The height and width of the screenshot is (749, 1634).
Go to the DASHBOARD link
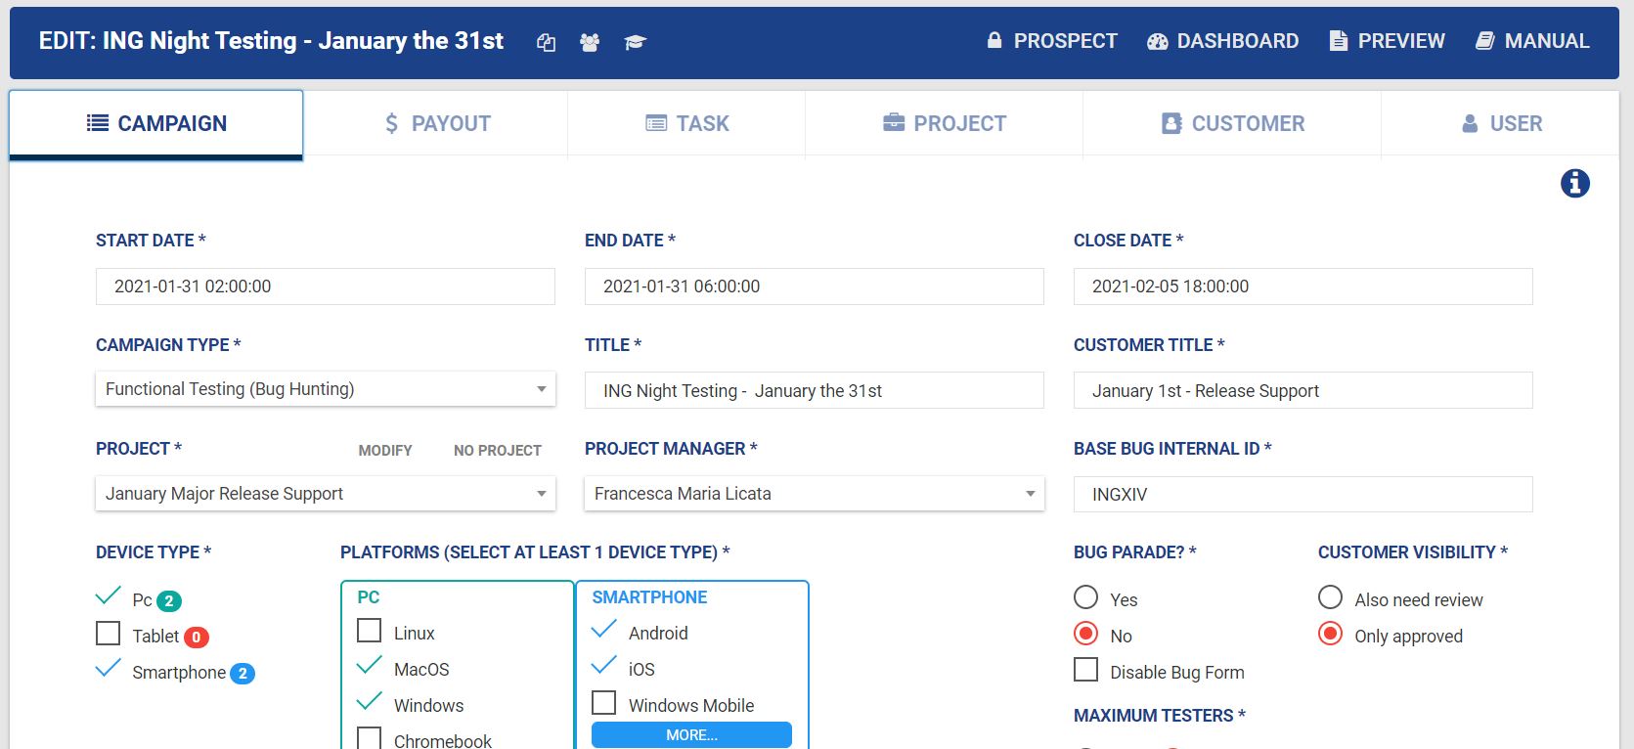pyautogui.click(x=1223, y=41)
